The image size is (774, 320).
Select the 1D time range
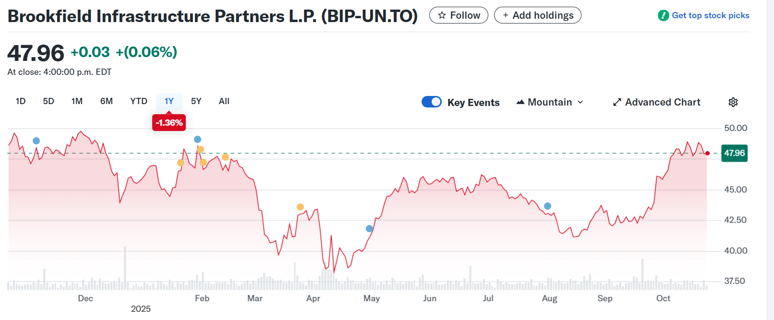click(x=21, y=101)
